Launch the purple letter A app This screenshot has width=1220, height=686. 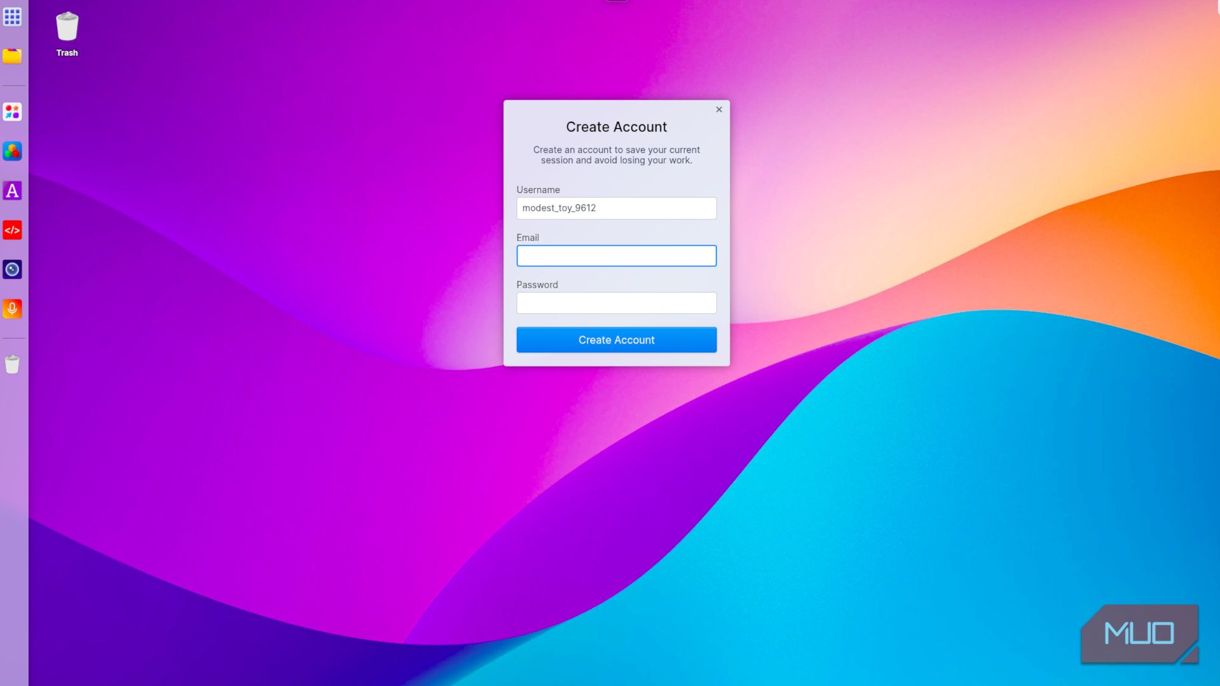tap(12, 191)
